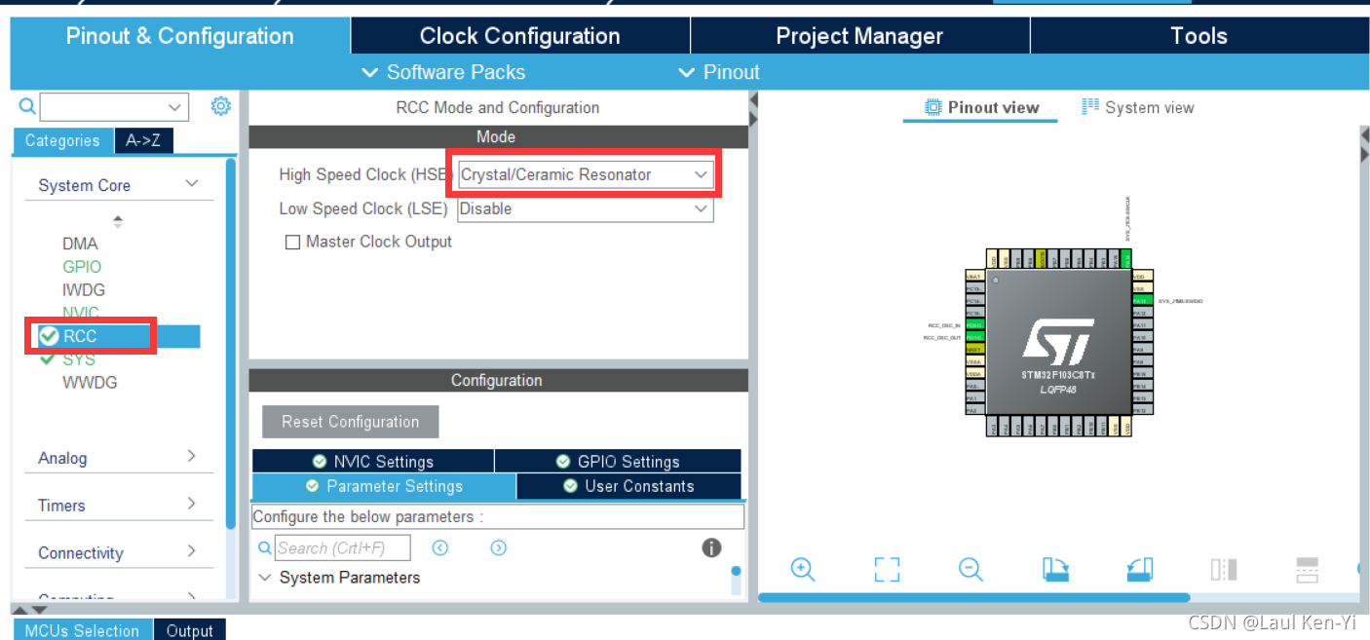This screenshot has height=640, width=1370.
Task: Go to the next search result arrow
Action: (499, 548)
